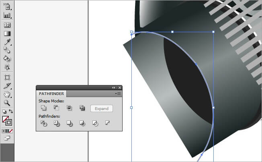The image size is (262, 162).
Task: Click Minus Back, the last Pathfinders icon
Action: click(x=108, y=123)
